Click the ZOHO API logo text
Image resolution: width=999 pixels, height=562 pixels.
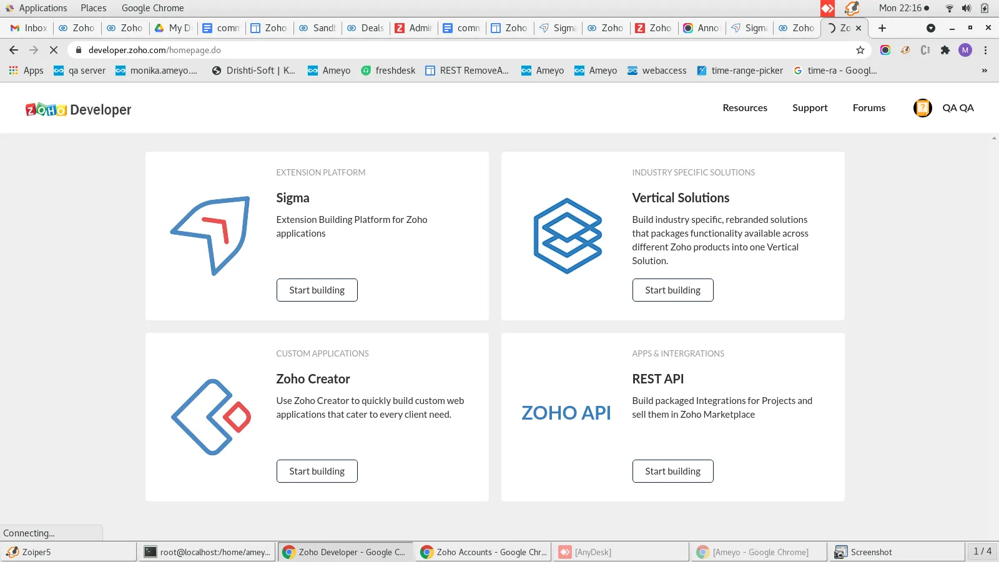(x=566, y=413)
